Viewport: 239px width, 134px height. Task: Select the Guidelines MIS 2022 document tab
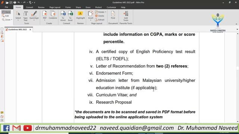[17, 29]
